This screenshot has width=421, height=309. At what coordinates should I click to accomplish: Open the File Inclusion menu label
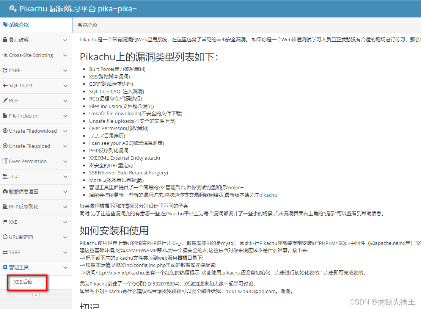point(24,116)
